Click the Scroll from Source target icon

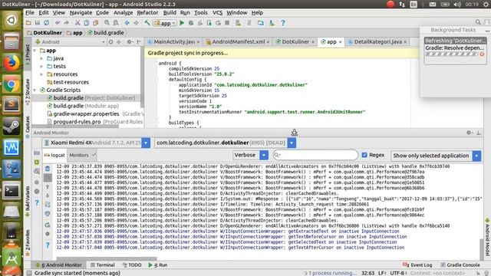point(110,41)
